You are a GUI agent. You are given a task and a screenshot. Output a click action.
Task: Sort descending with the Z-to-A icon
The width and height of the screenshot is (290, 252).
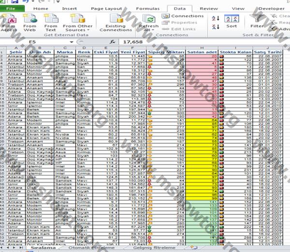coord(216,27)
